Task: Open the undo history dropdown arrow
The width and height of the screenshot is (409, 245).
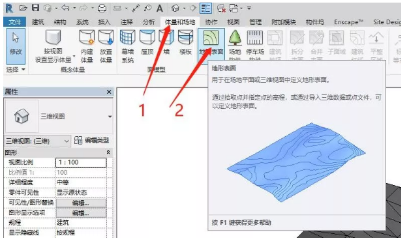Action: pos(74,8)
